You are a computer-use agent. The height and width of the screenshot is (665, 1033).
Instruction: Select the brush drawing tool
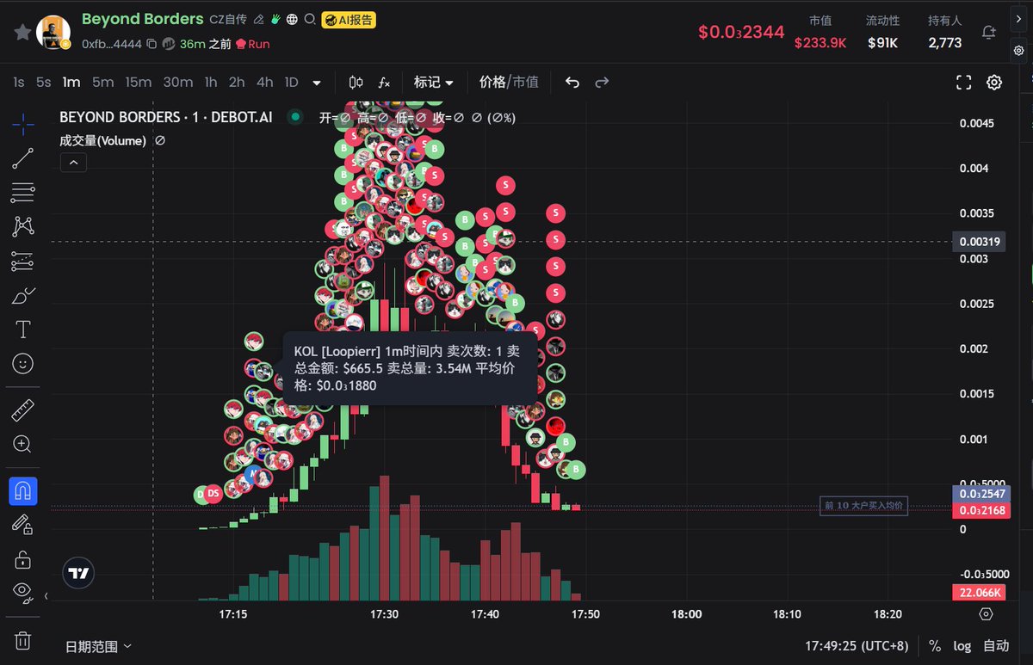click(x=23, y=296)
